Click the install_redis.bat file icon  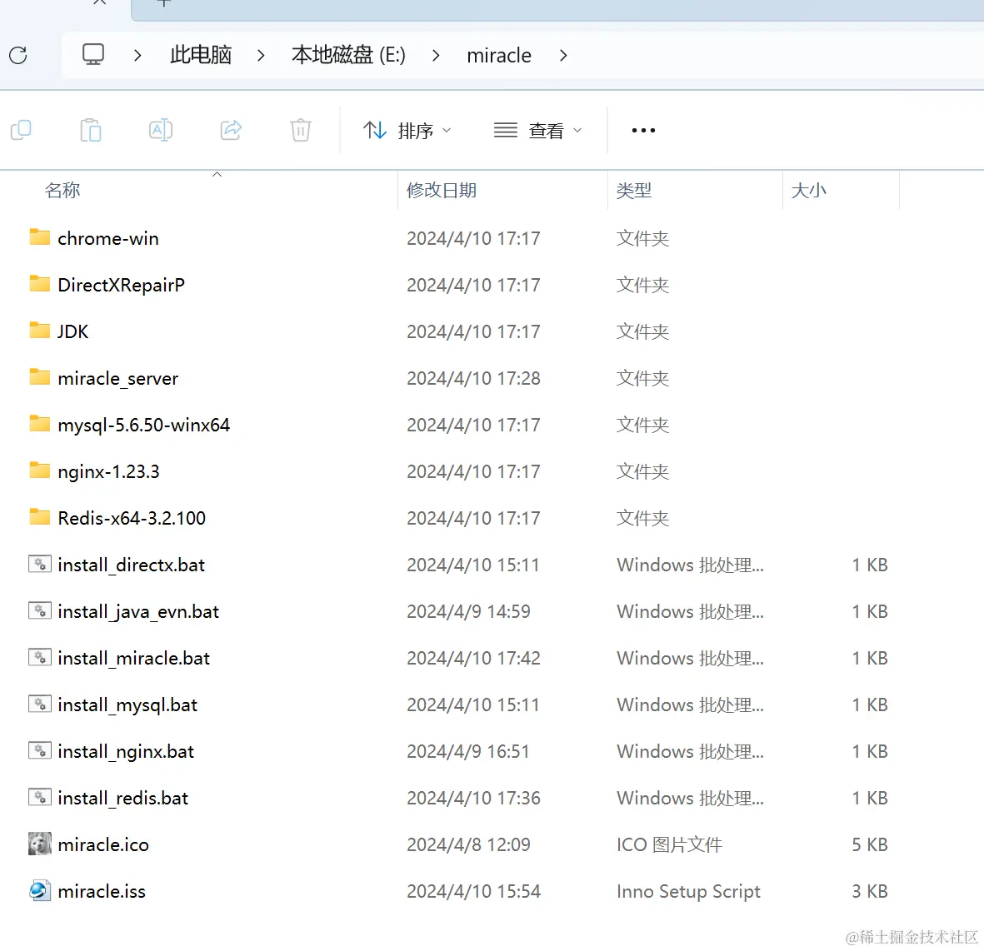click(x=39, y=797)
